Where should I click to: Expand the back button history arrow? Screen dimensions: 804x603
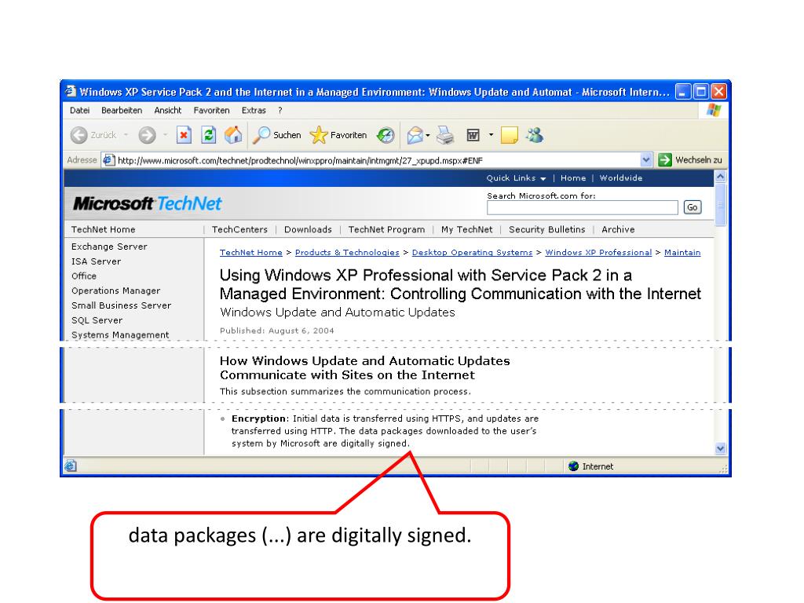point(126,135)
